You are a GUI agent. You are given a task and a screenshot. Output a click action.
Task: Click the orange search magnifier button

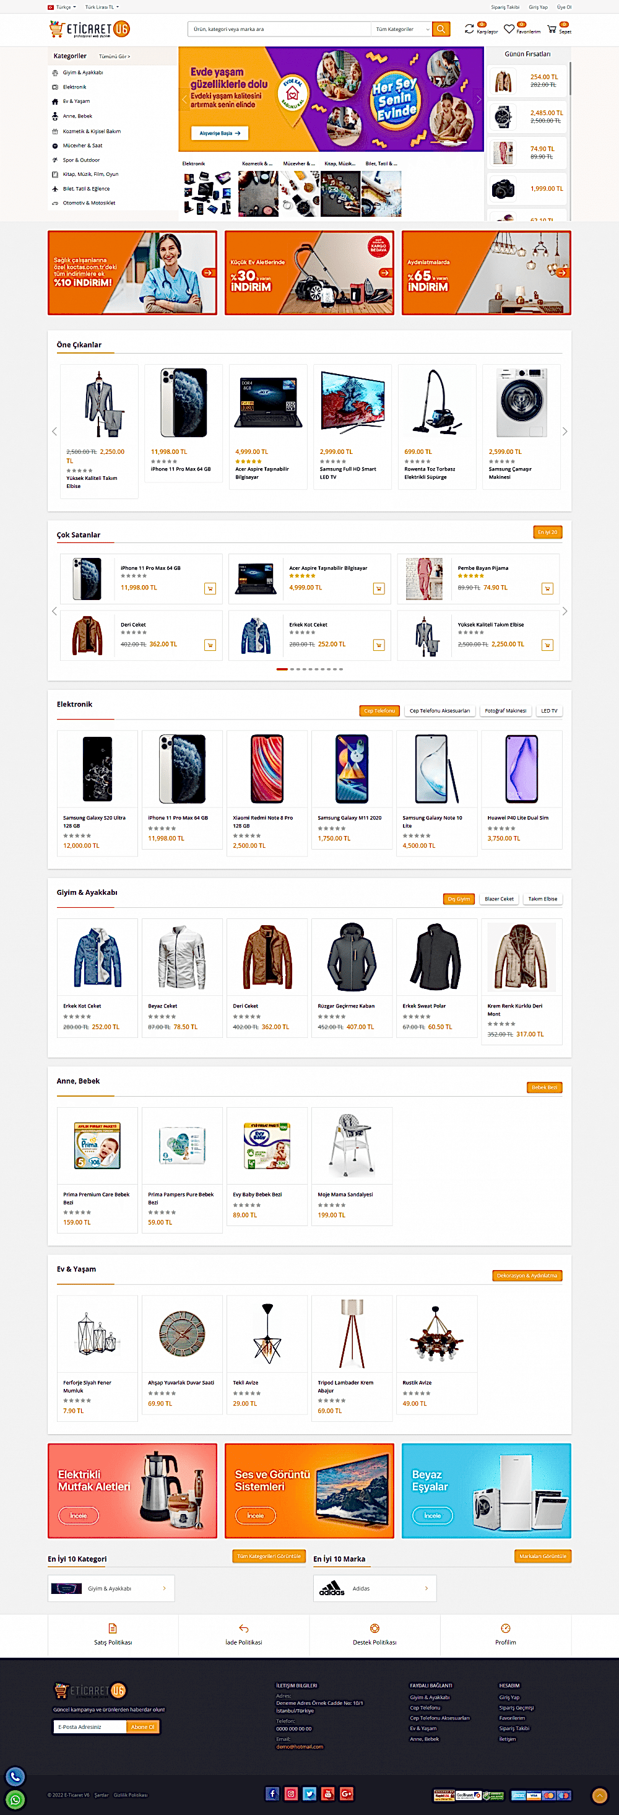[441, 29]
